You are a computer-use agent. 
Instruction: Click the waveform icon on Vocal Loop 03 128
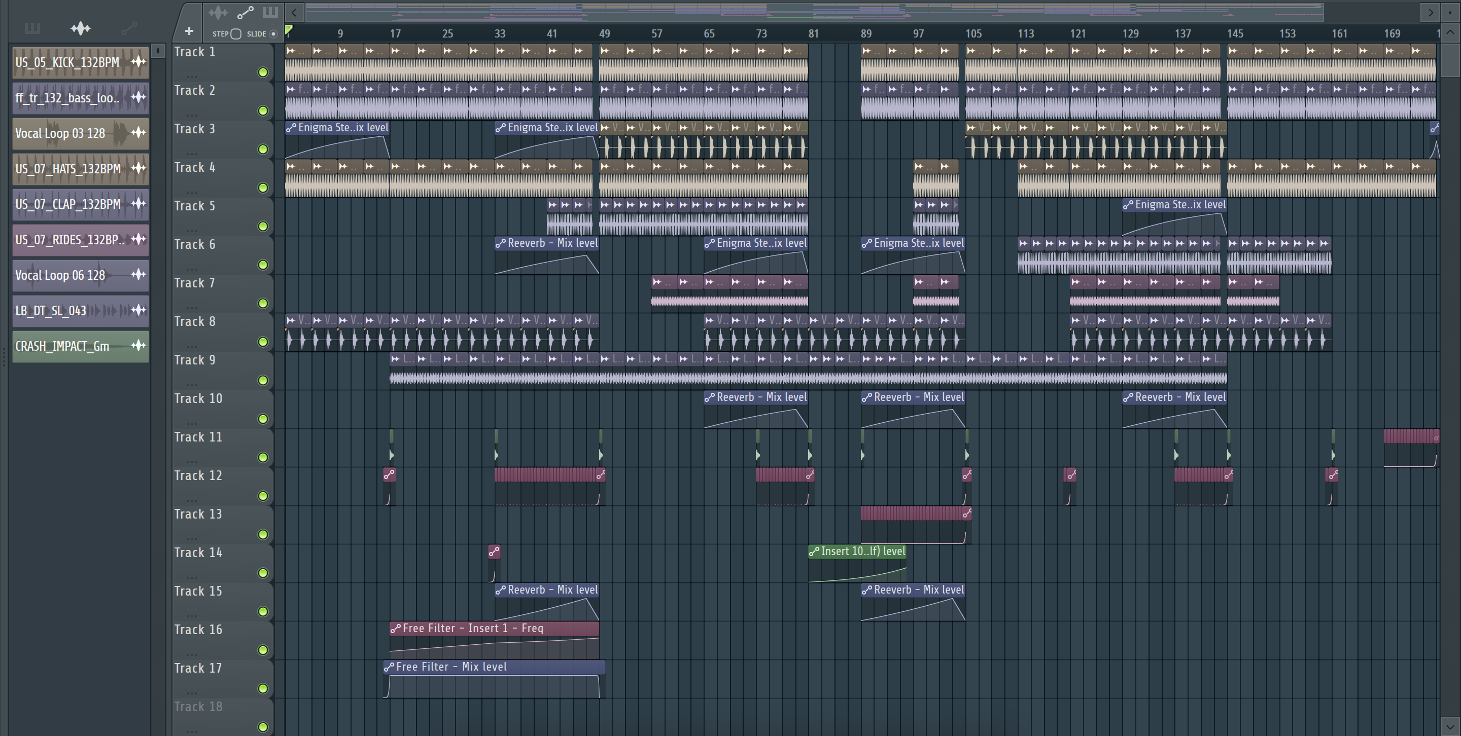(x=138, y=133)
